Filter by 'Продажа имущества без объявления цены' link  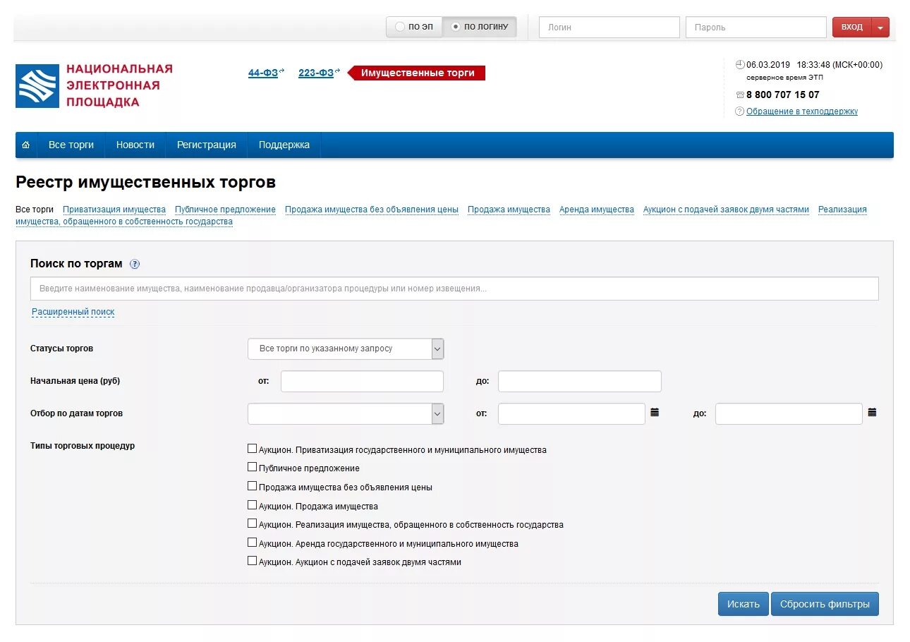pyautogui.click(x=372, y=210)
